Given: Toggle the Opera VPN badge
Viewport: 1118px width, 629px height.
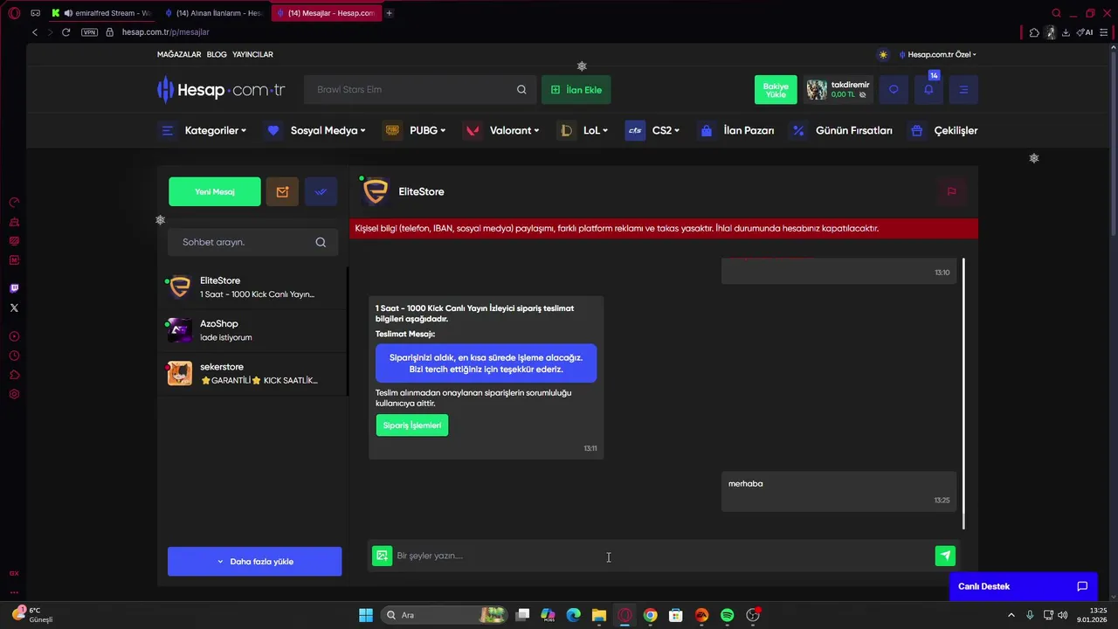Looking at the screenshot, I should point(89,32).
